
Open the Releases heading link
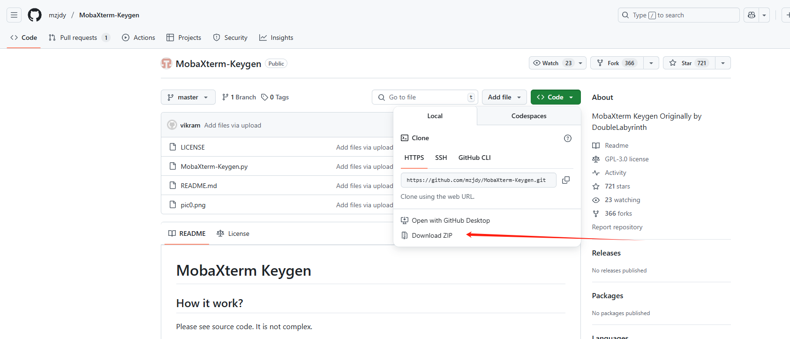coord(606,253)
